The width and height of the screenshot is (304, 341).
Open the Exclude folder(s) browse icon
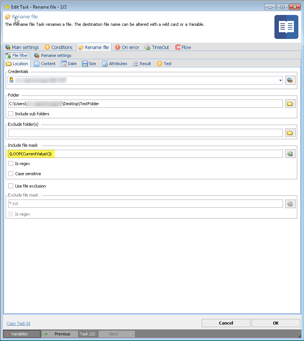290,133
